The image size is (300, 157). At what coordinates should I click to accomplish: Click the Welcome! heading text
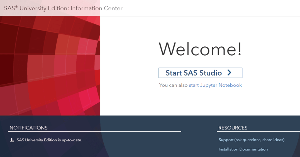click(x=200, y=49)
